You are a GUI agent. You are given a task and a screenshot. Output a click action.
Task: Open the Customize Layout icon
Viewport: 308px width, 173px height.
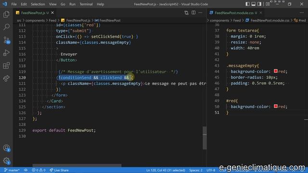click(x=268, y=4)
